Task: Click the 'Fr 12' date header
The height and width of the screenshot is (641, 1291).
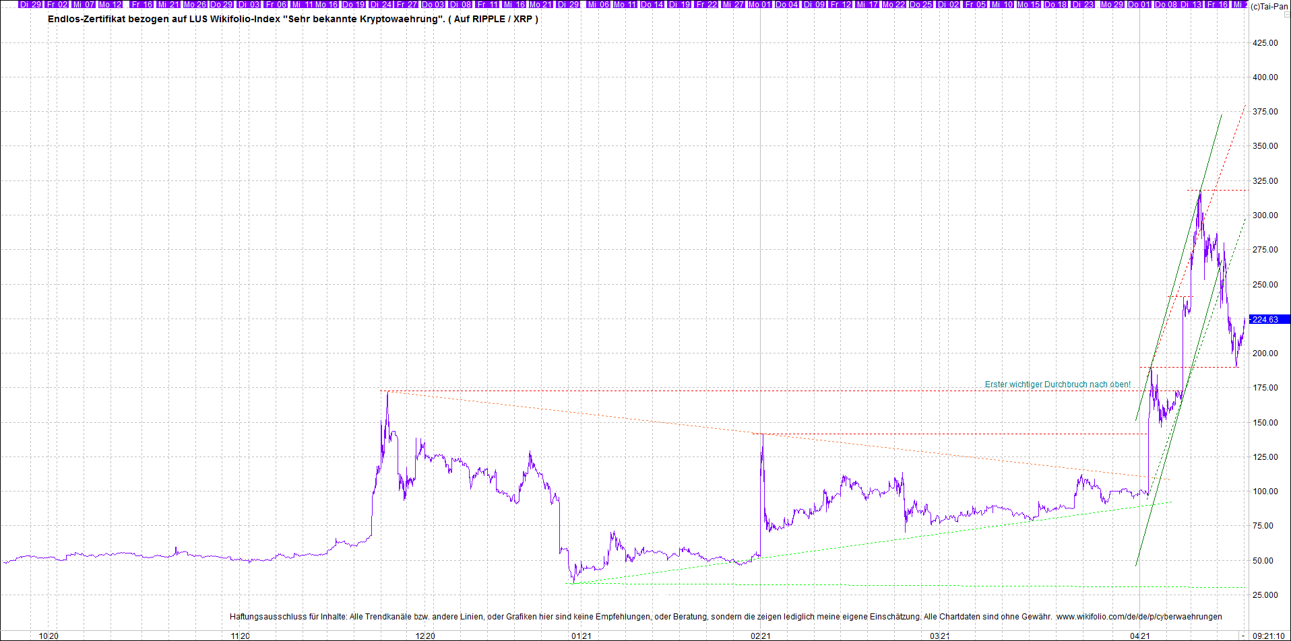Action: click(x=840, y=4)
